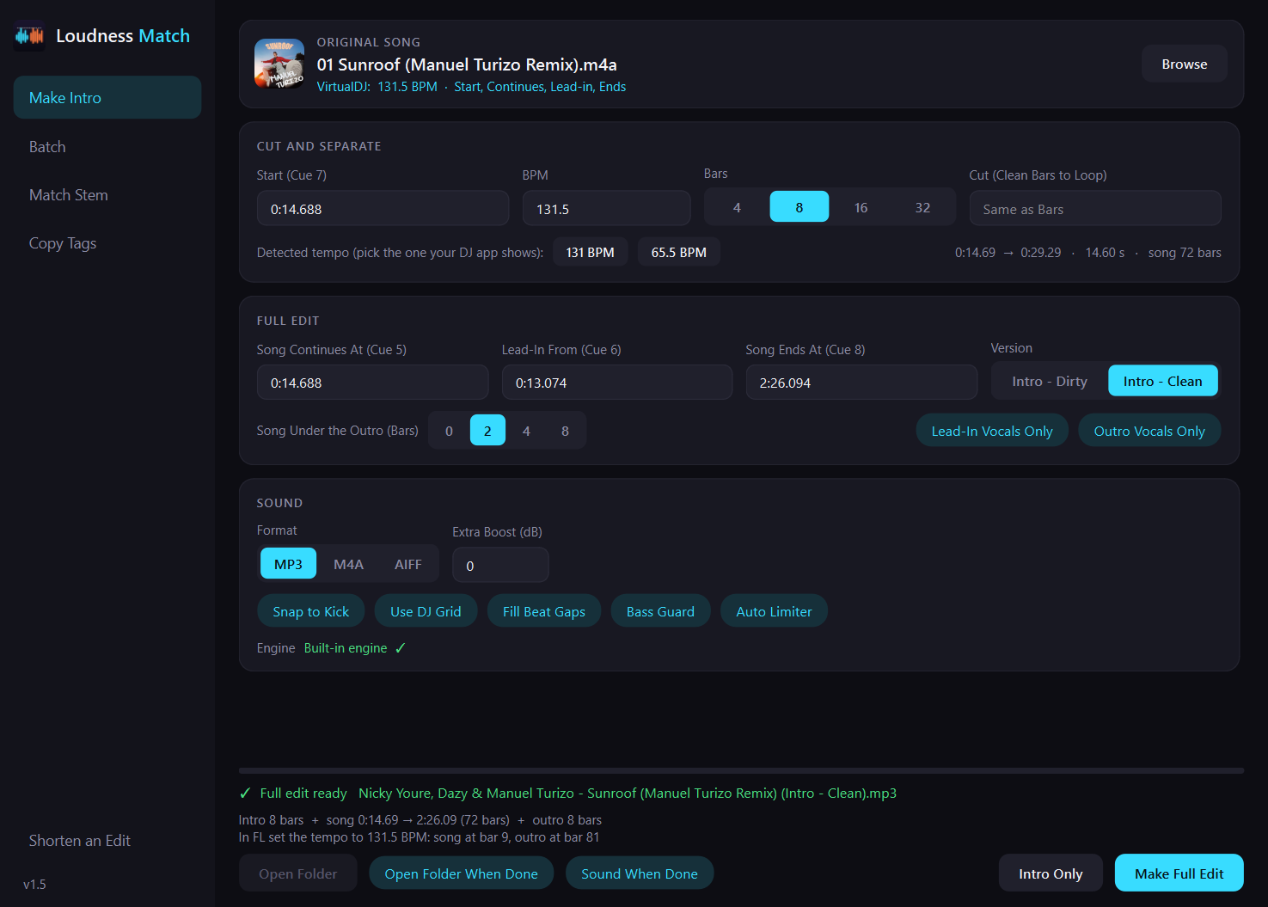
Task: Open the Copy Tags page
Action: 107,242
